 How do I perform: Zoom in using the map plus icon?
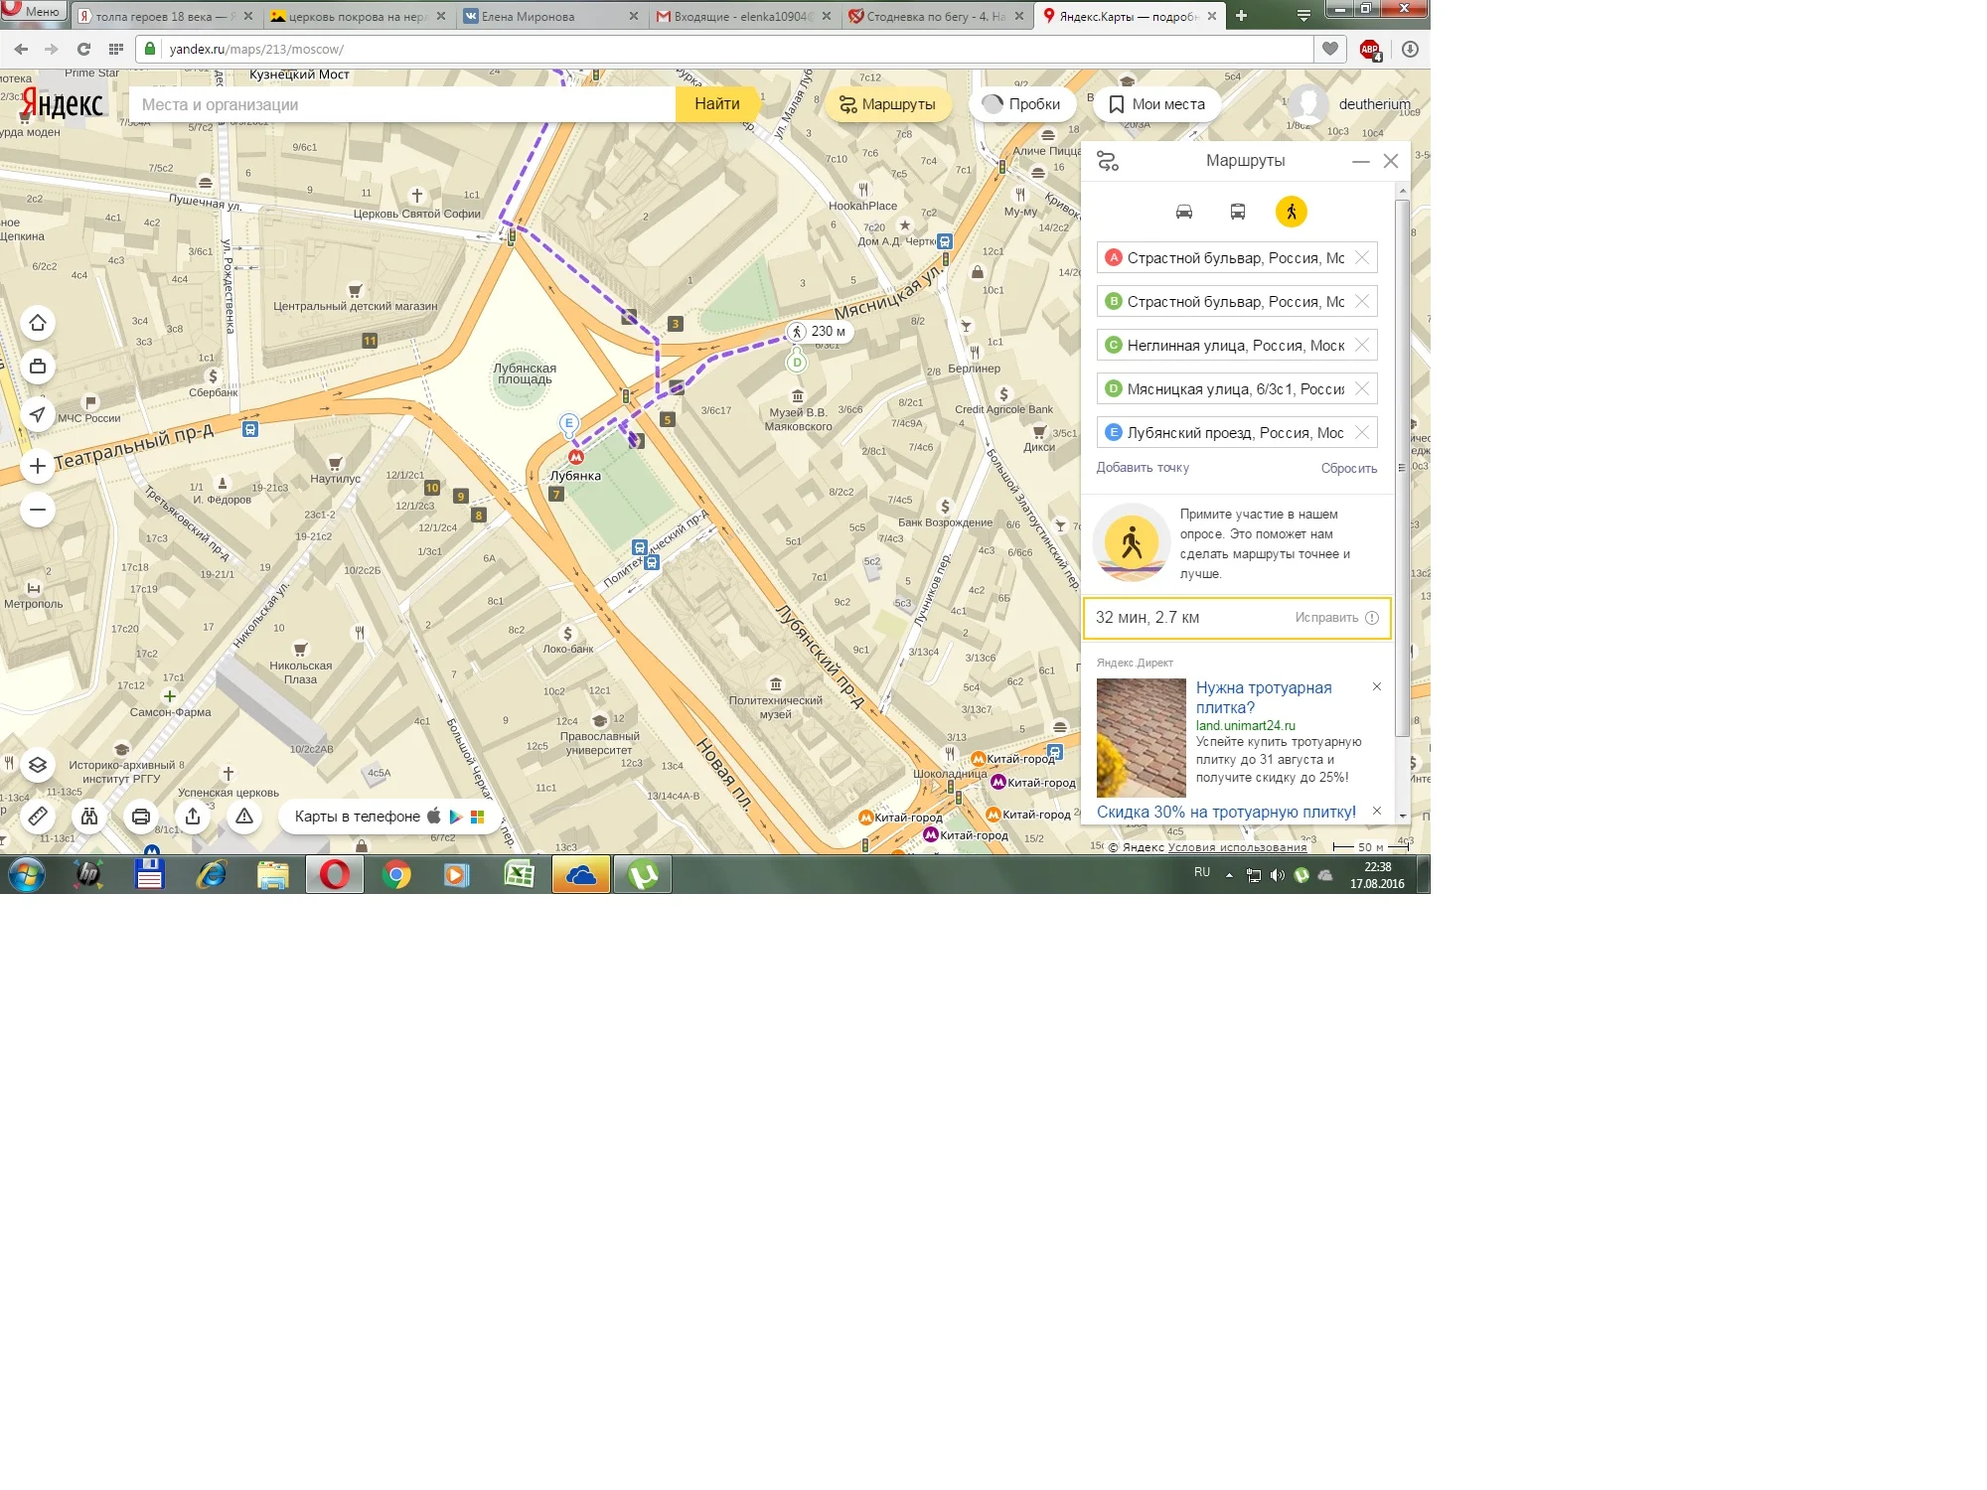[38, 464]
